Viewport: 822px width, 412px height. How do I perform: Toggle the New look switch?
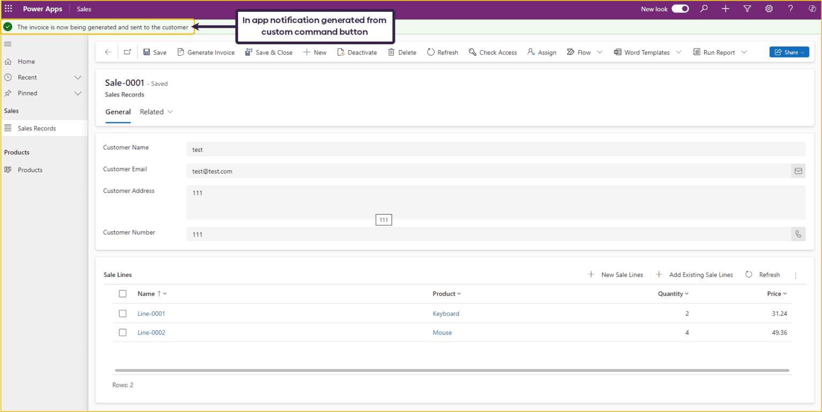pyautogui.click(x=679, y=9)
